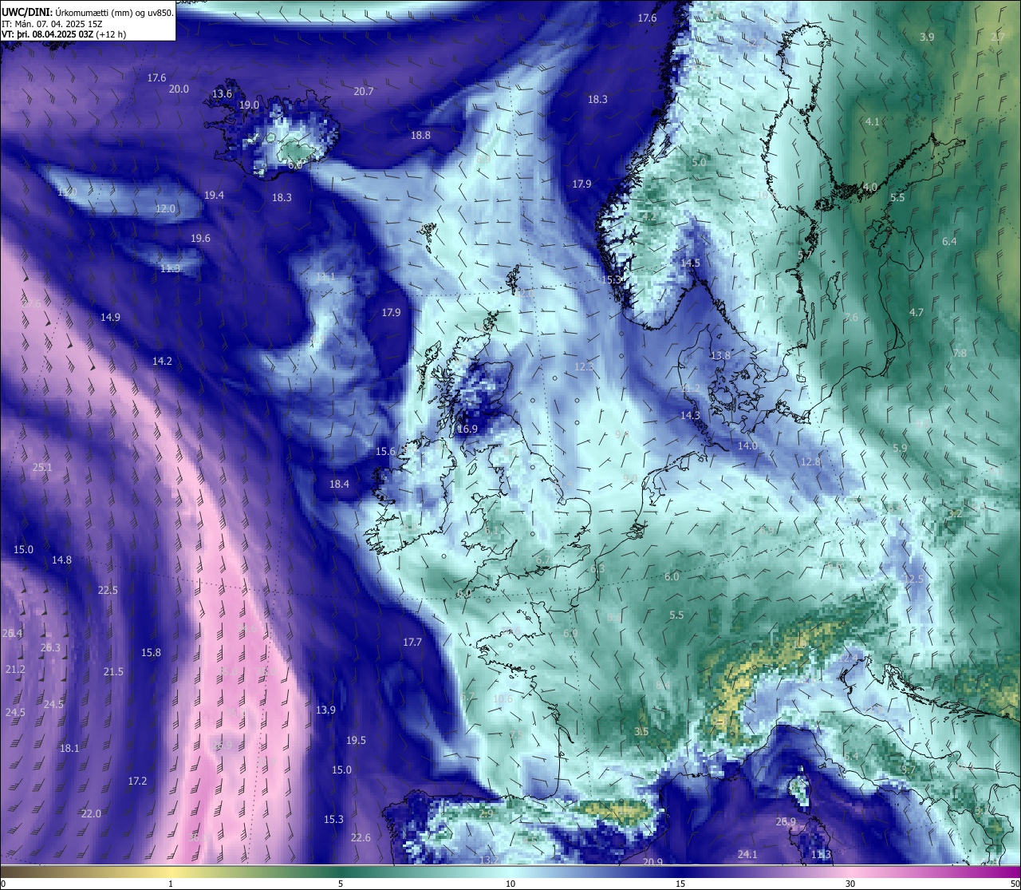Click the map value 18.1

click(69, 749)
